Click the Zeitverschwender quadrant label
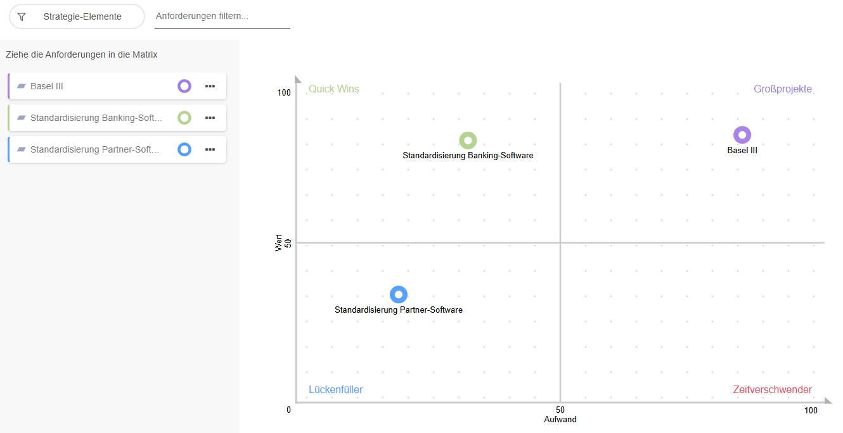Image resolution: width=843 pixels, height=433 pixels. pos(772,390)
